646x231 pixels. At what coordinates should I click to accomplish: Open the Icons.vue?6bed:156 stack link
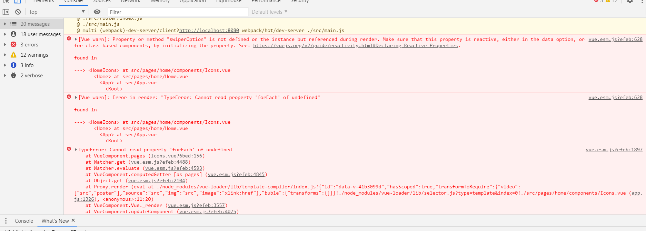tap(177, 156)
